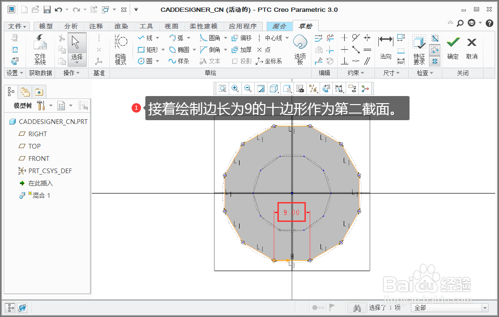Expand the Line (线) dropdown arrow

point(157,38)
